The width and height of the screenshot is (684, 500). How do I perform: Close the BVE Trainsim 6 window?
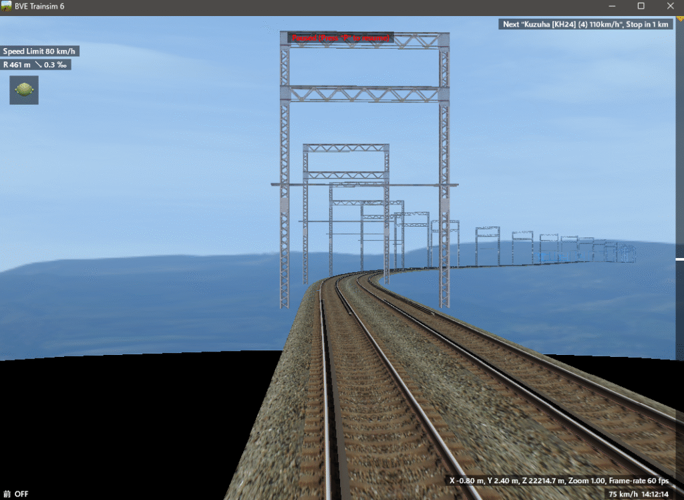coord(671,7)
